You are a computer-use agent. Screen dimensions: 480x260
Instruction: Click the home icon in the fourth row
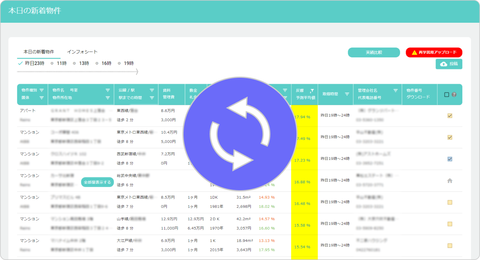coord(450,181)
